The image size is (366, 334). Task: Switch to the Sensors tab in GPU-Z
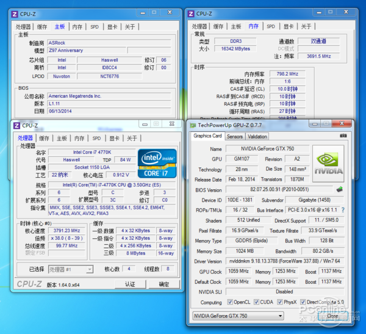235,136
